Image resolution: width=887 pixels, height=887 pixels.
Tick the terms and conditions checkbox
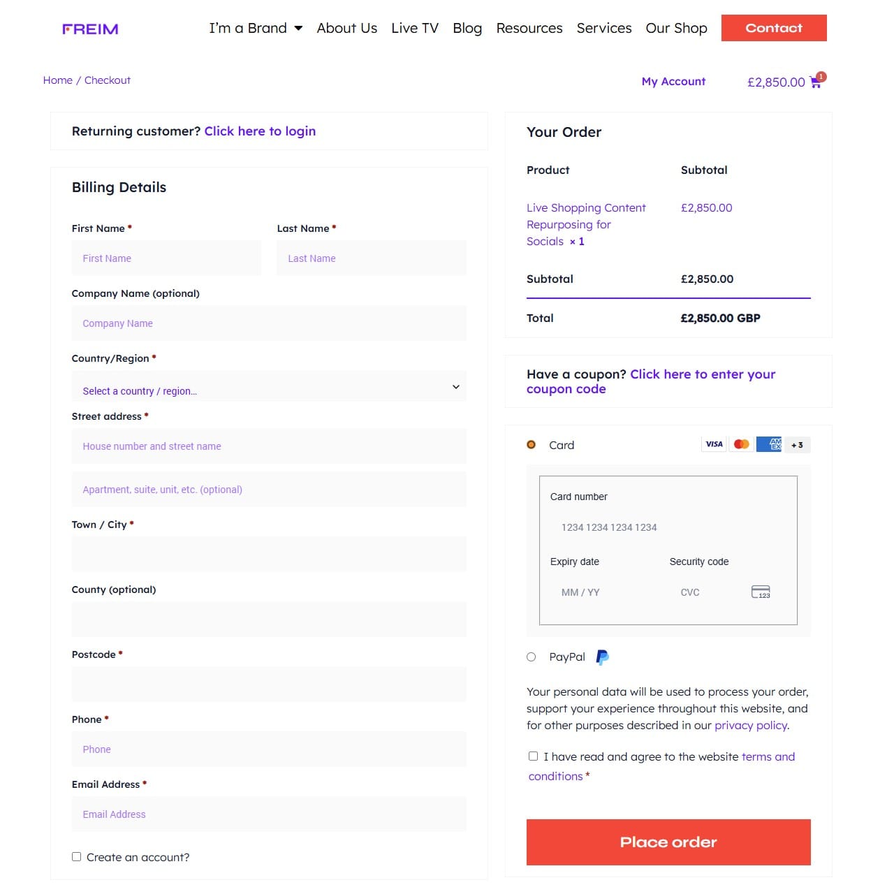pos(534,756)
